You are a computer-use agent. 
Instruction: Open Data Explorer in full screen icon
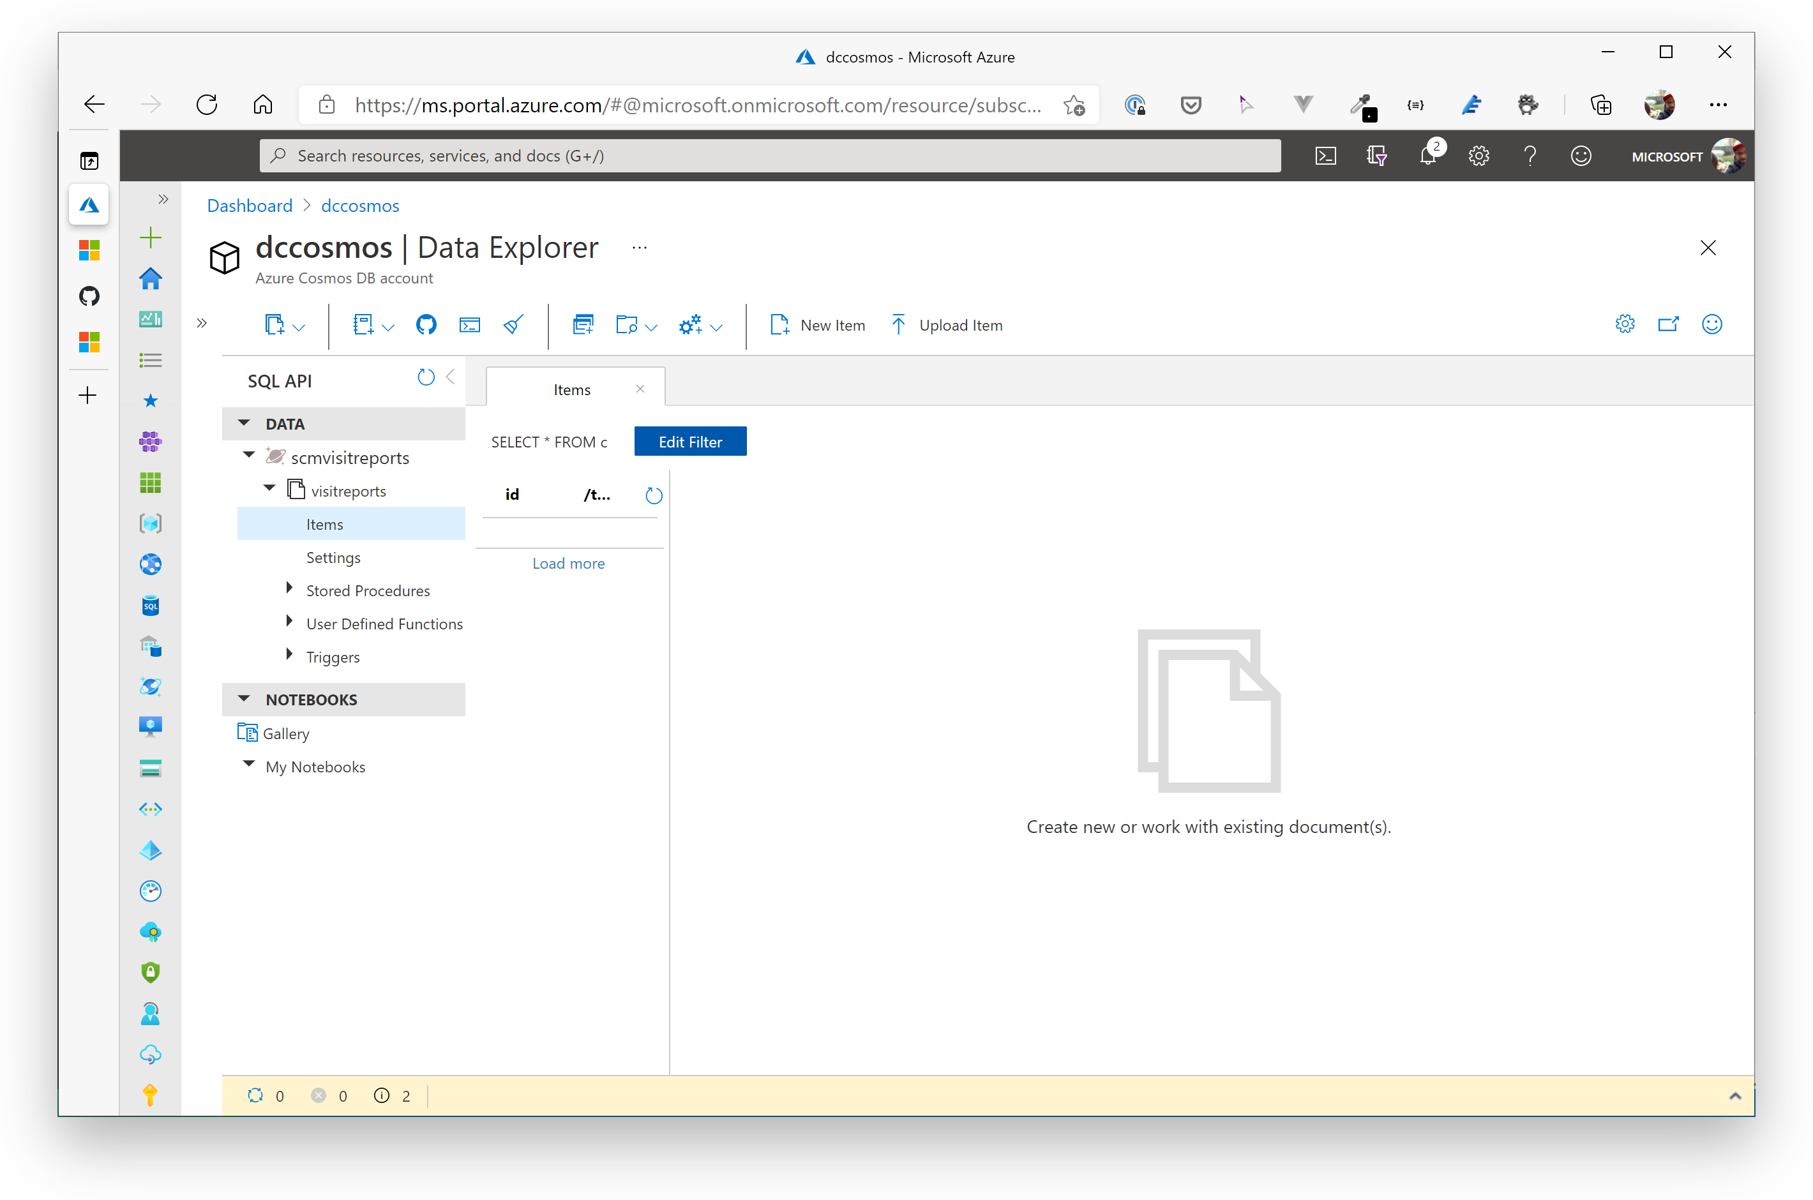[x=1669, y=324]
